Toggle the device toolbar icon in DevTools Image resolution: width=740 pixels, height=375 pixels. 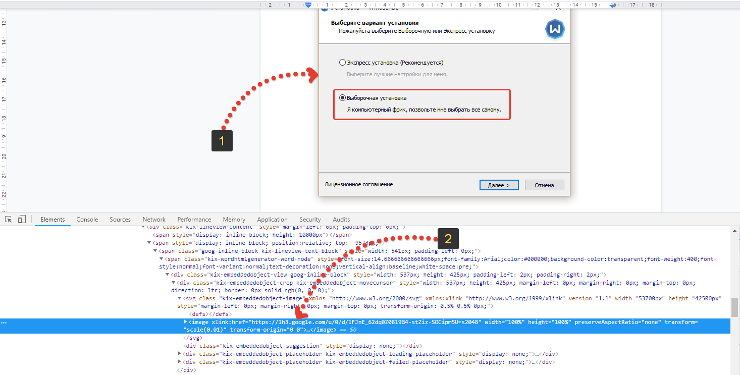22,219
